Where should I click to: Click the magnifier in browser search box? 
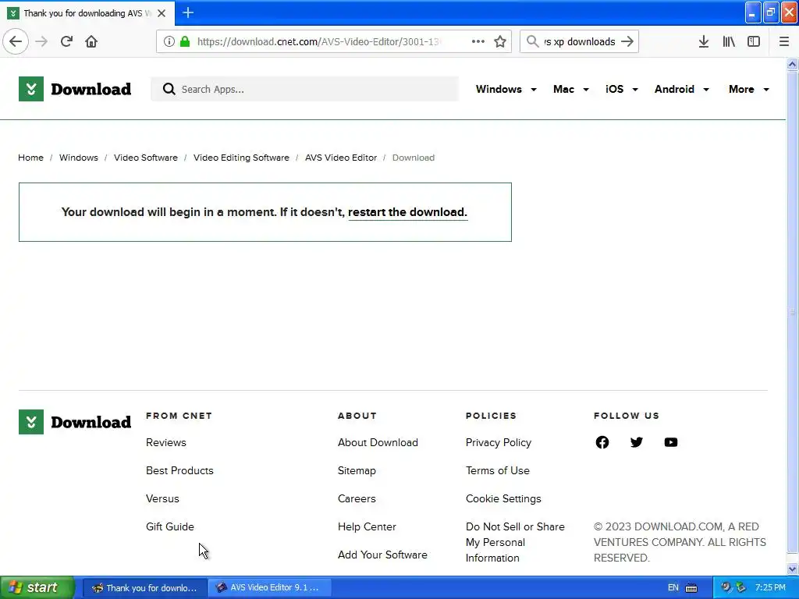[x=532, y=41]
